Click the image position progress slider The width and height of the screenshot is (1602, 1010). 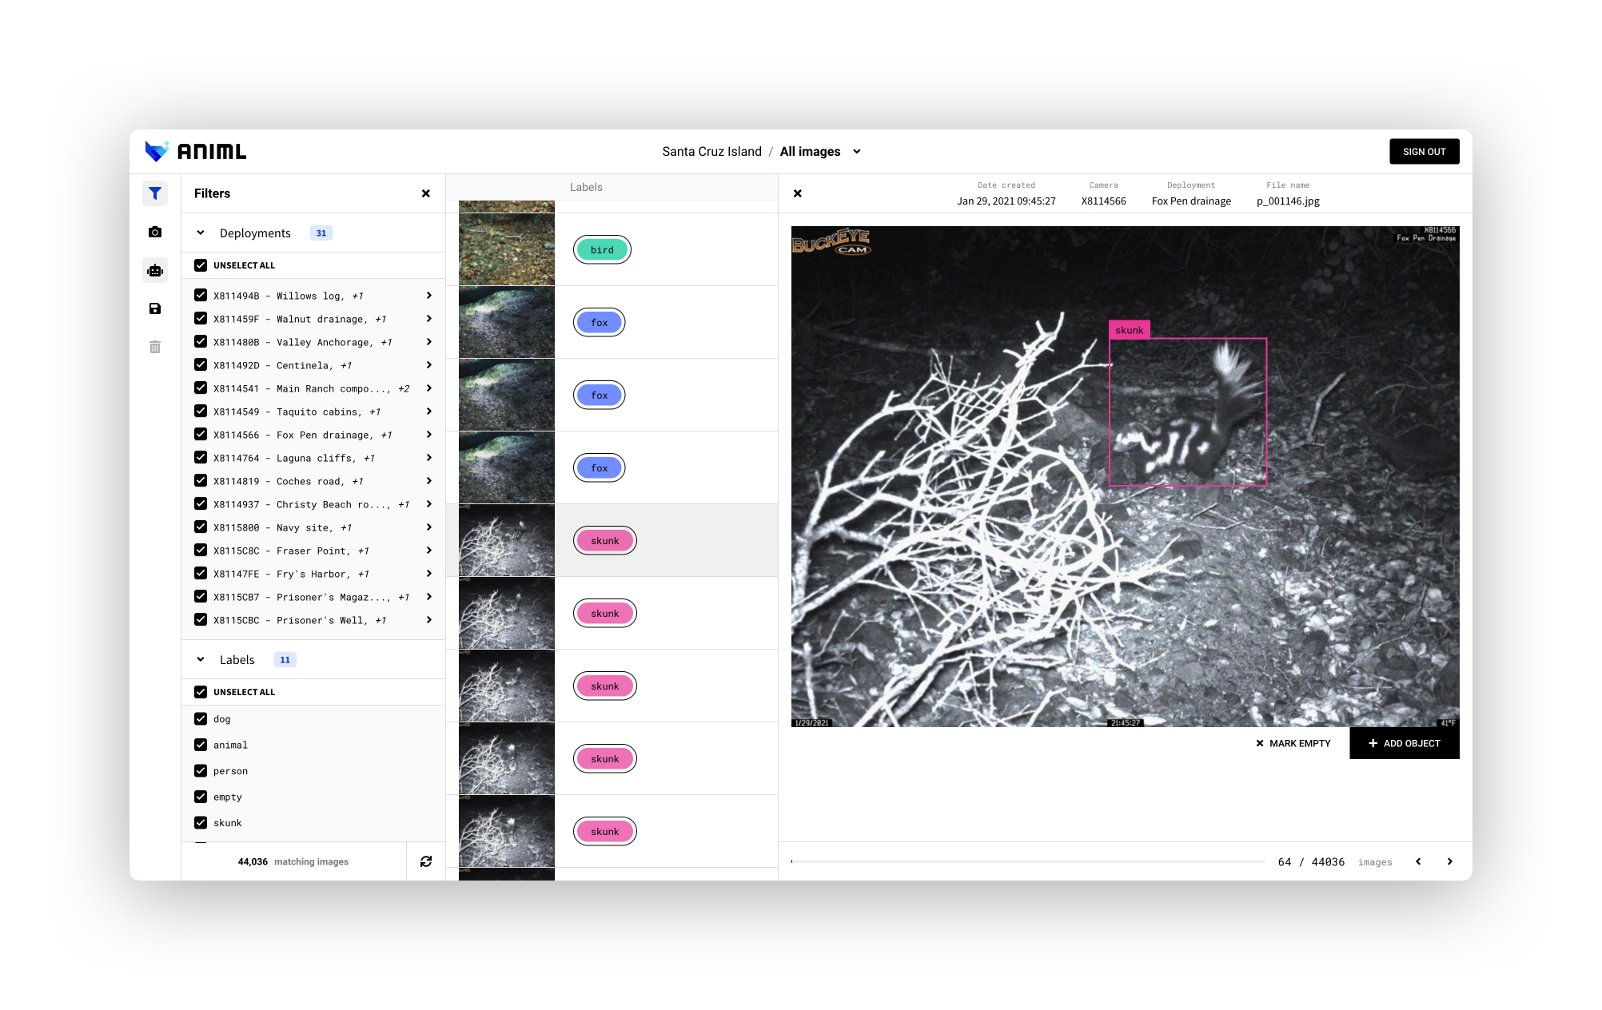pos(1027,861)
